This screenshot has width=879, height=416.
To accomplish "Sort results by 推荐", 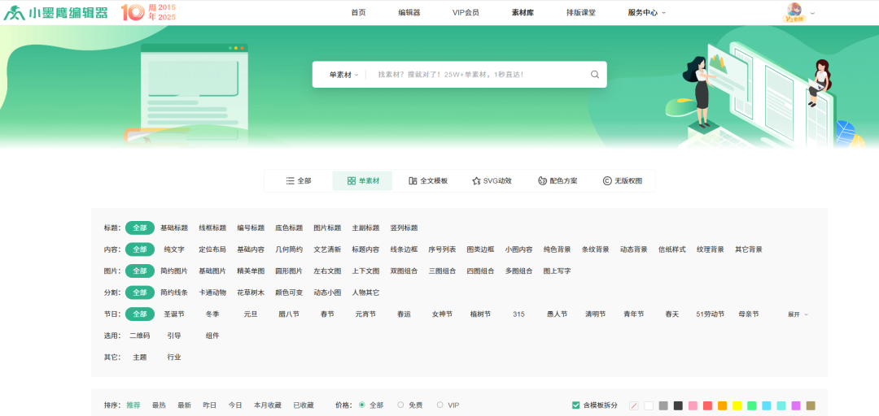I will 133,405.
